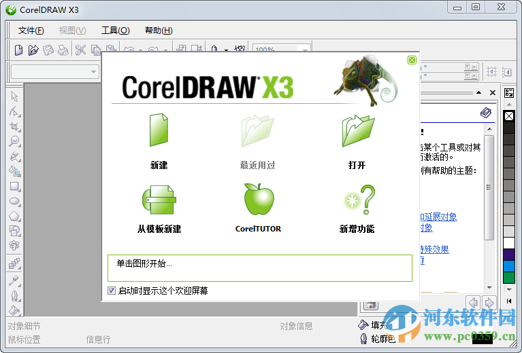
Task: Select the no-color X swatch
Action: [x=509, y=116]
